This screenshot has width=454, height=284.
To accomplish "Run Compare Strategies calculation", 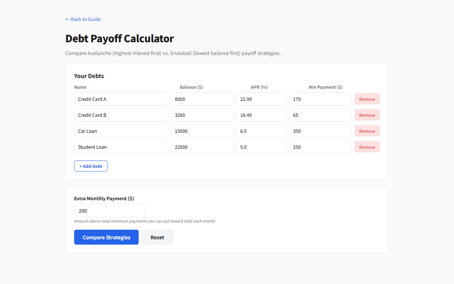I will tap(106, 237).
